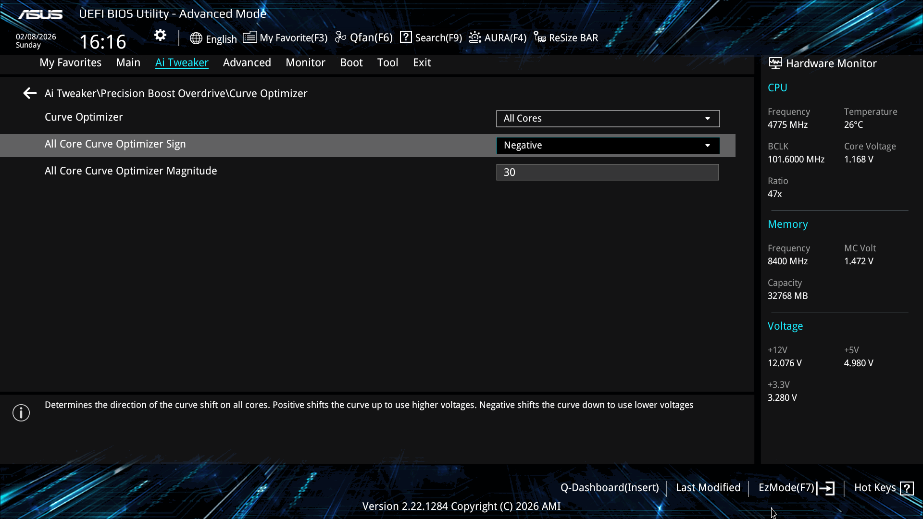Open the Negative sign dropdown
The image size is (923, 519).
pyautogui.click(x=607, y=146)
